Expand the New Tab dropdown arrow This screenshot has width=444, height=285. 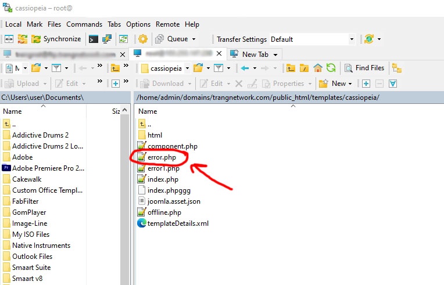(275, 55)
